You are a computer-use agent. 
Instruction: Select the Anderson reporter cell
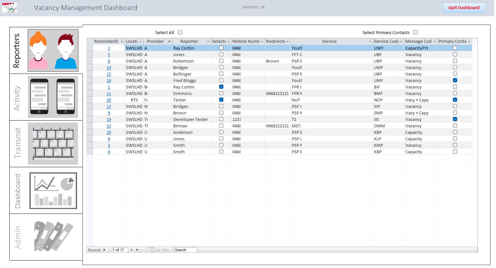click(191, 132)
